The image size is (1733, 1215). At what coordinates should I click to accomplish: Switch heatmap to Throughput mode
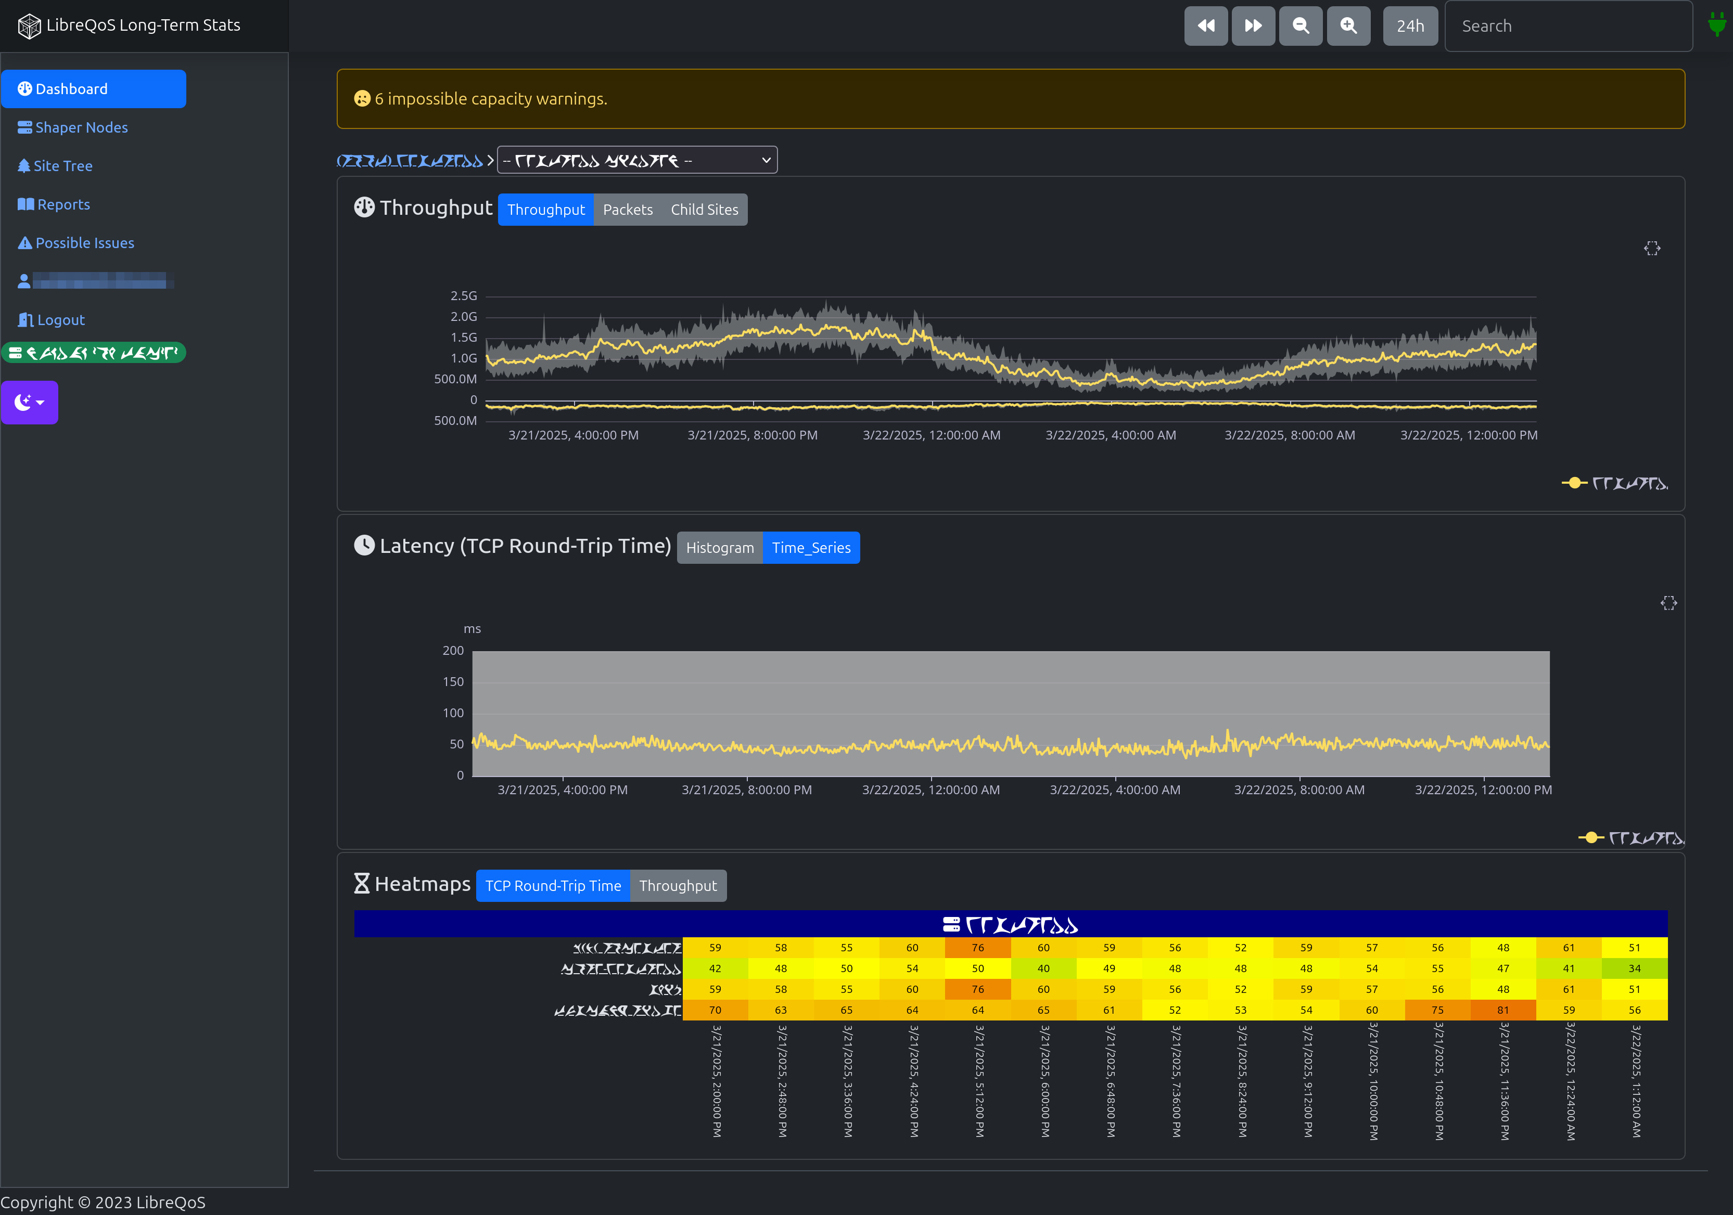[677, 885]
